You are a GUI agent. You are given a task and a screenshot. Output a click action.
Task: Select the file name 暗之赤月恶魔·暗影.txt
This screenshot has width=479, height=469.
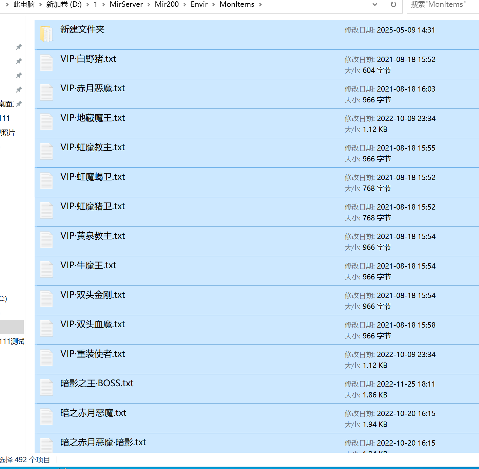[103, 442]
